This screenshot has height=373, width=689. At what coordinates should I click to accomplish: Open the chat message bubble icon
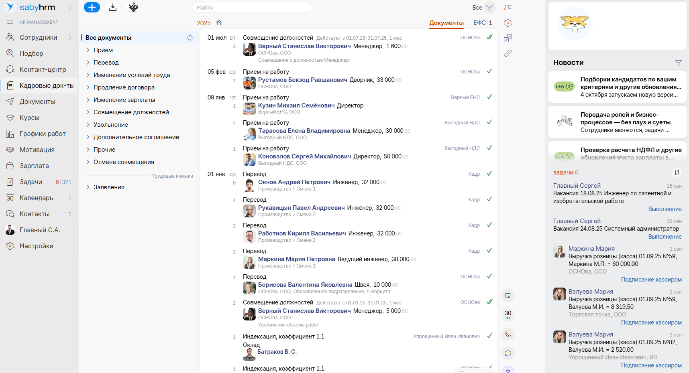pos(508,353)
